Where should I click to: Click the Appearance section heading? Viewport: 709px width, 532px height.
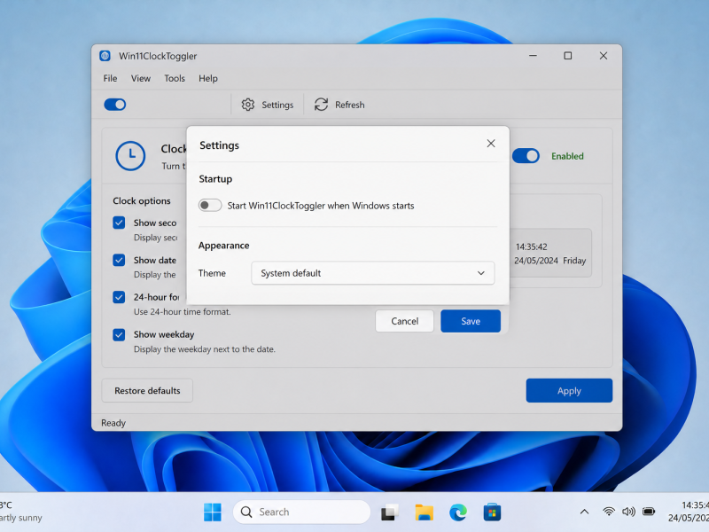coord(224,246)
